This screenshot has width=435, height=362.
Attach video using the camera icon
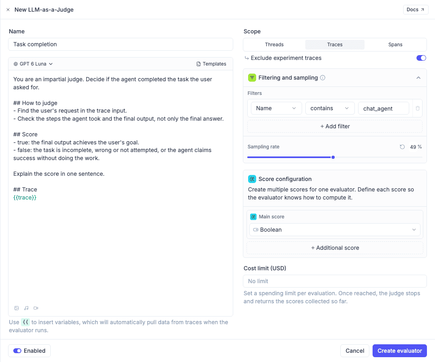click(x=36, y=308)
